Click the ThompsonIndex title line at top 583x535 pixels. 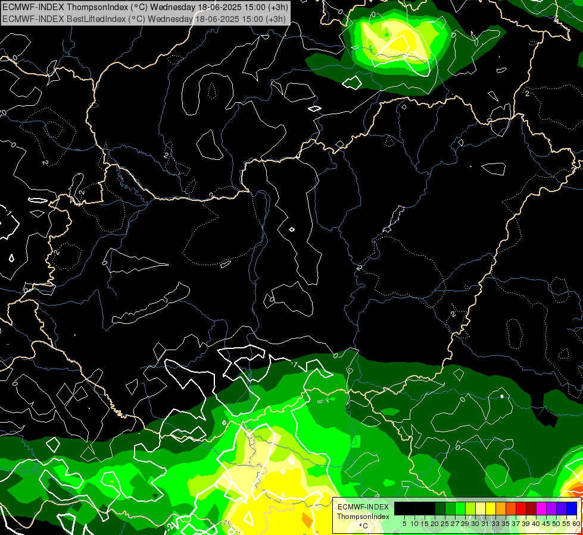point(144,7)
